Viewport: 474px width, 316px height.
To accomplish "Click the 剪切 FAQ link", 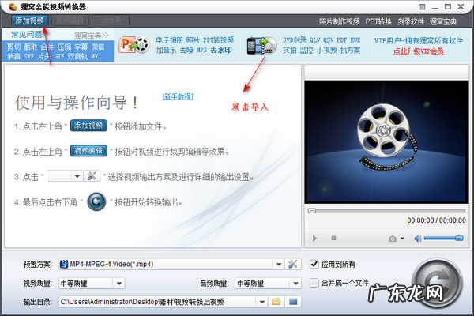I will point(14,47).
